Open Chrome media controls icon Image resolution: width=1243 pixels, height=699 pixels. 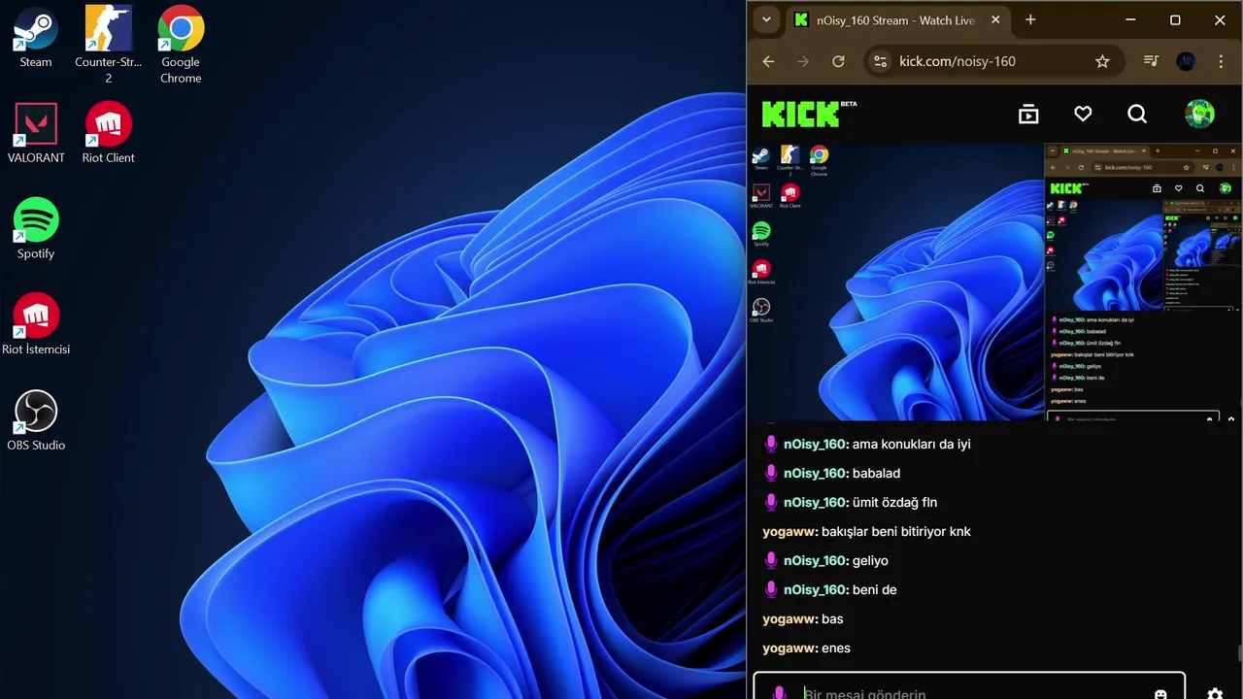[1151, 61]
